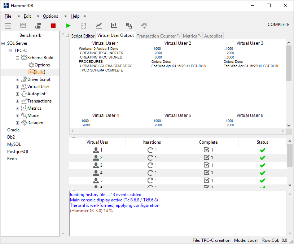Expand the Driver Script node

click(x=17, y=80)
